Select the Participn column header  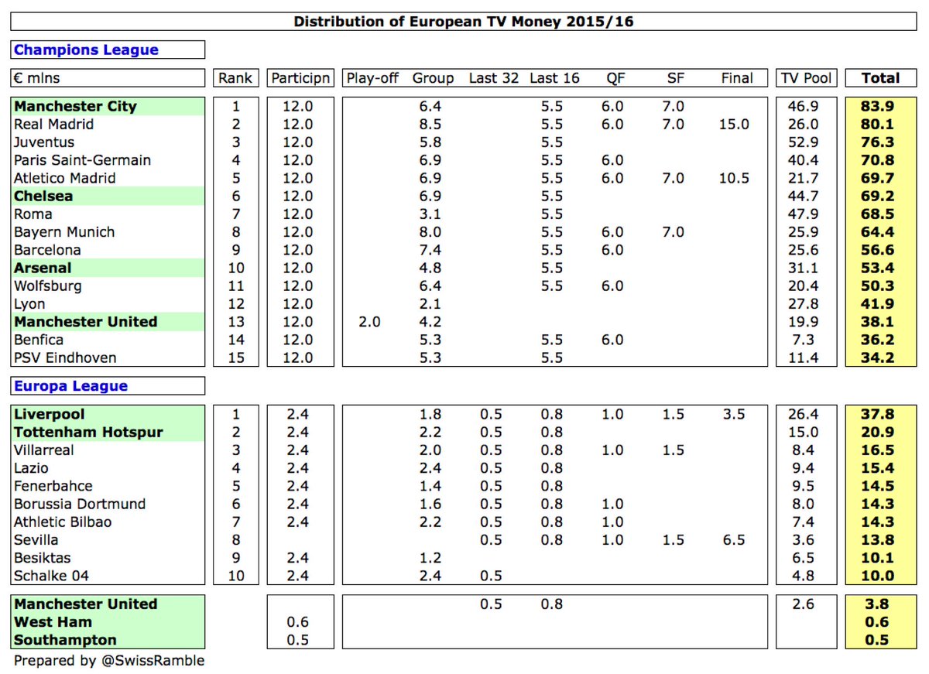pos(300,78)
